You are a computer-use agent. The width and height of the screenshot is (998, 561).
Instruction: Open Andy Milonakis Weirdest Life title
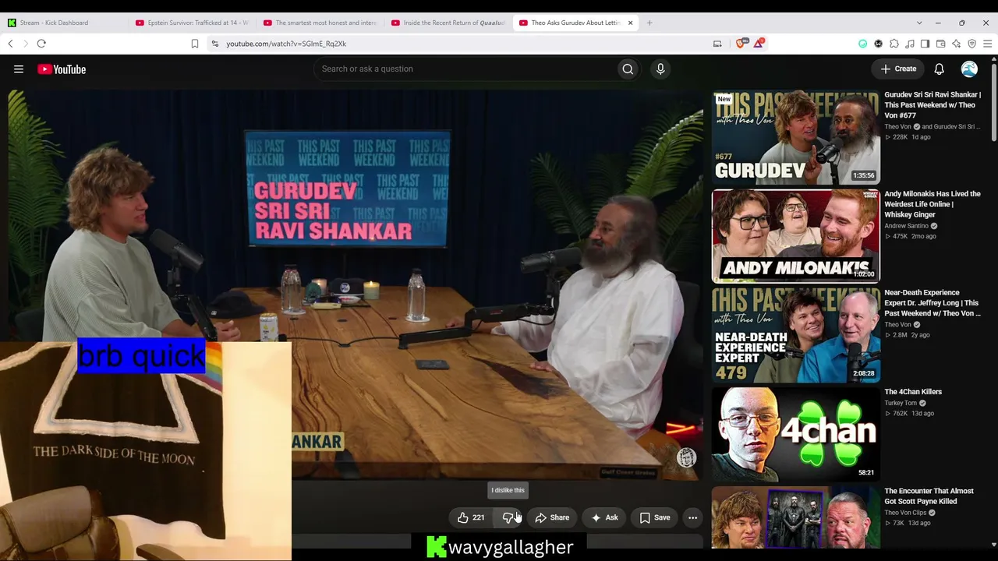pos(933,204)
